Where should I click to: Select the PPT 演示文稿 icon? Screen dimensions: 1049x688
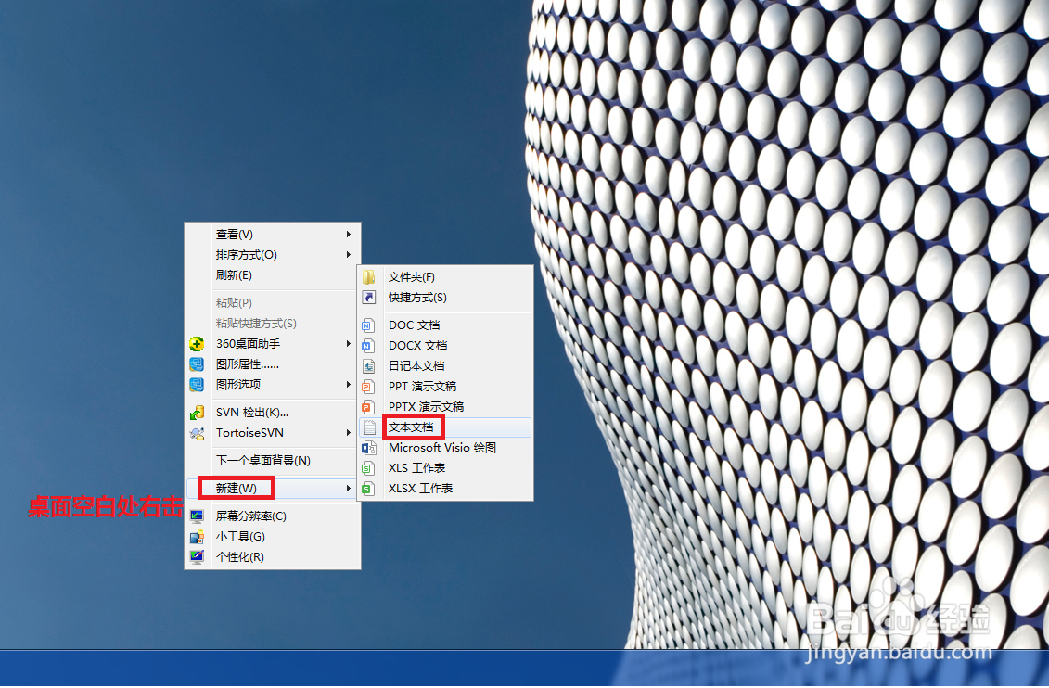coord(370,386)
